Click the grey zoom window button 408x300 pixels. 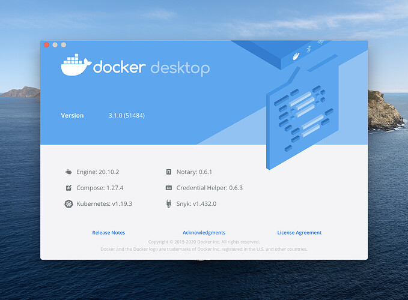coord(64,44)
